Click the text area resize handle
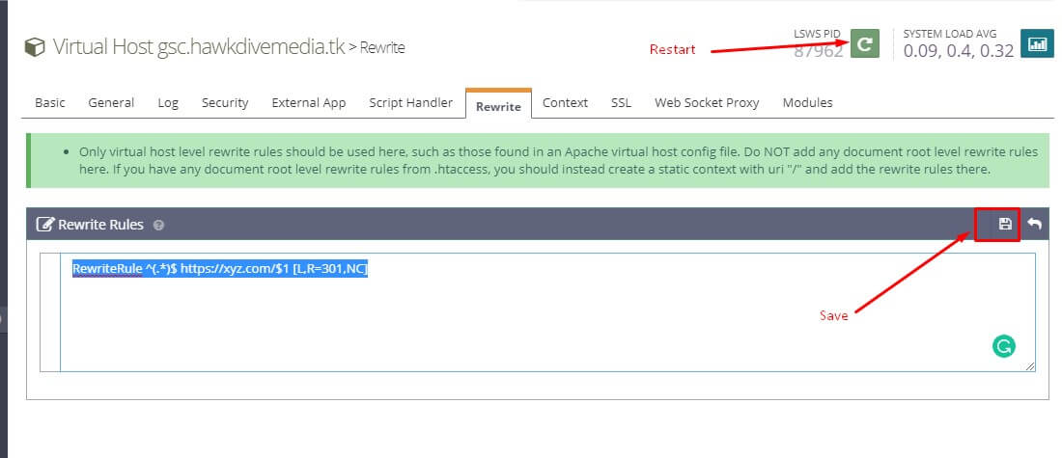Image resolution: width=1062 pixels, height=458 pixels. 1030,366
